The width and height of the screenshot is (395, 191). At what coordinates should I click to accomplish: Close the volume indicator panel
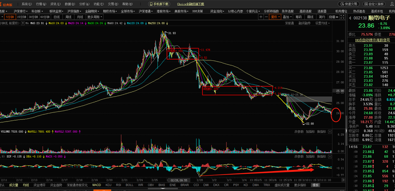tap(330, 131)
